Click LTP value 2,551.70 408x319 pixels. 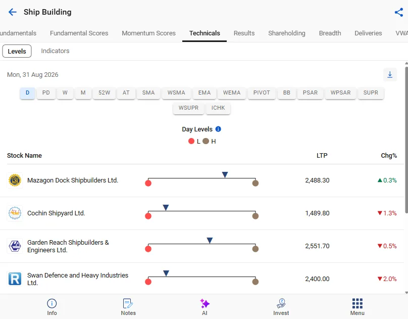(317, 246)
